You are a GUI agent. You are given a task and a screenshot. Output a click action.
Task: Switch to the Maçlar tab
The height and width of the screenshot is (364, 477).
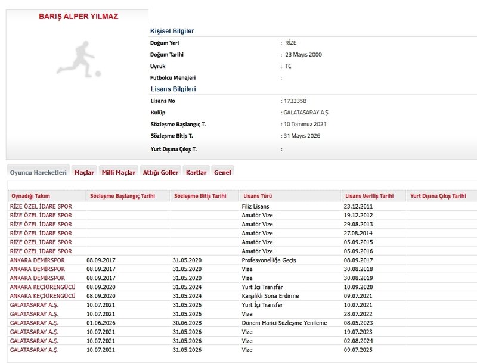(x=84, y=172)
